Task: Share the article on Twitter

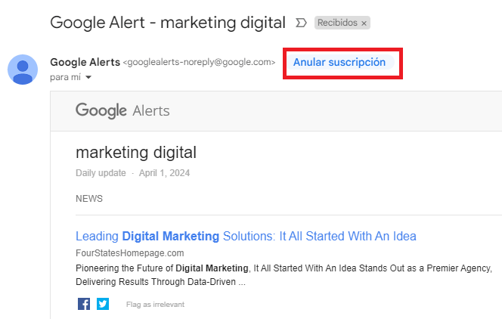Action: 103,304
